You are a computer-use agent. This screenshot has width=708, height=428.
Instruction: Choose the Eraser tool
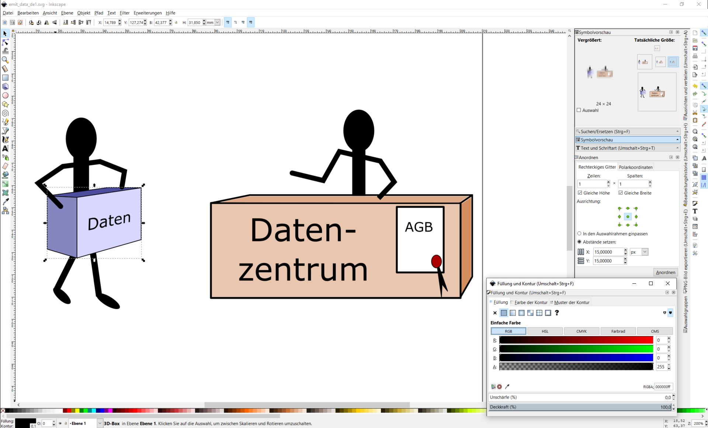(x=5, y=166)
